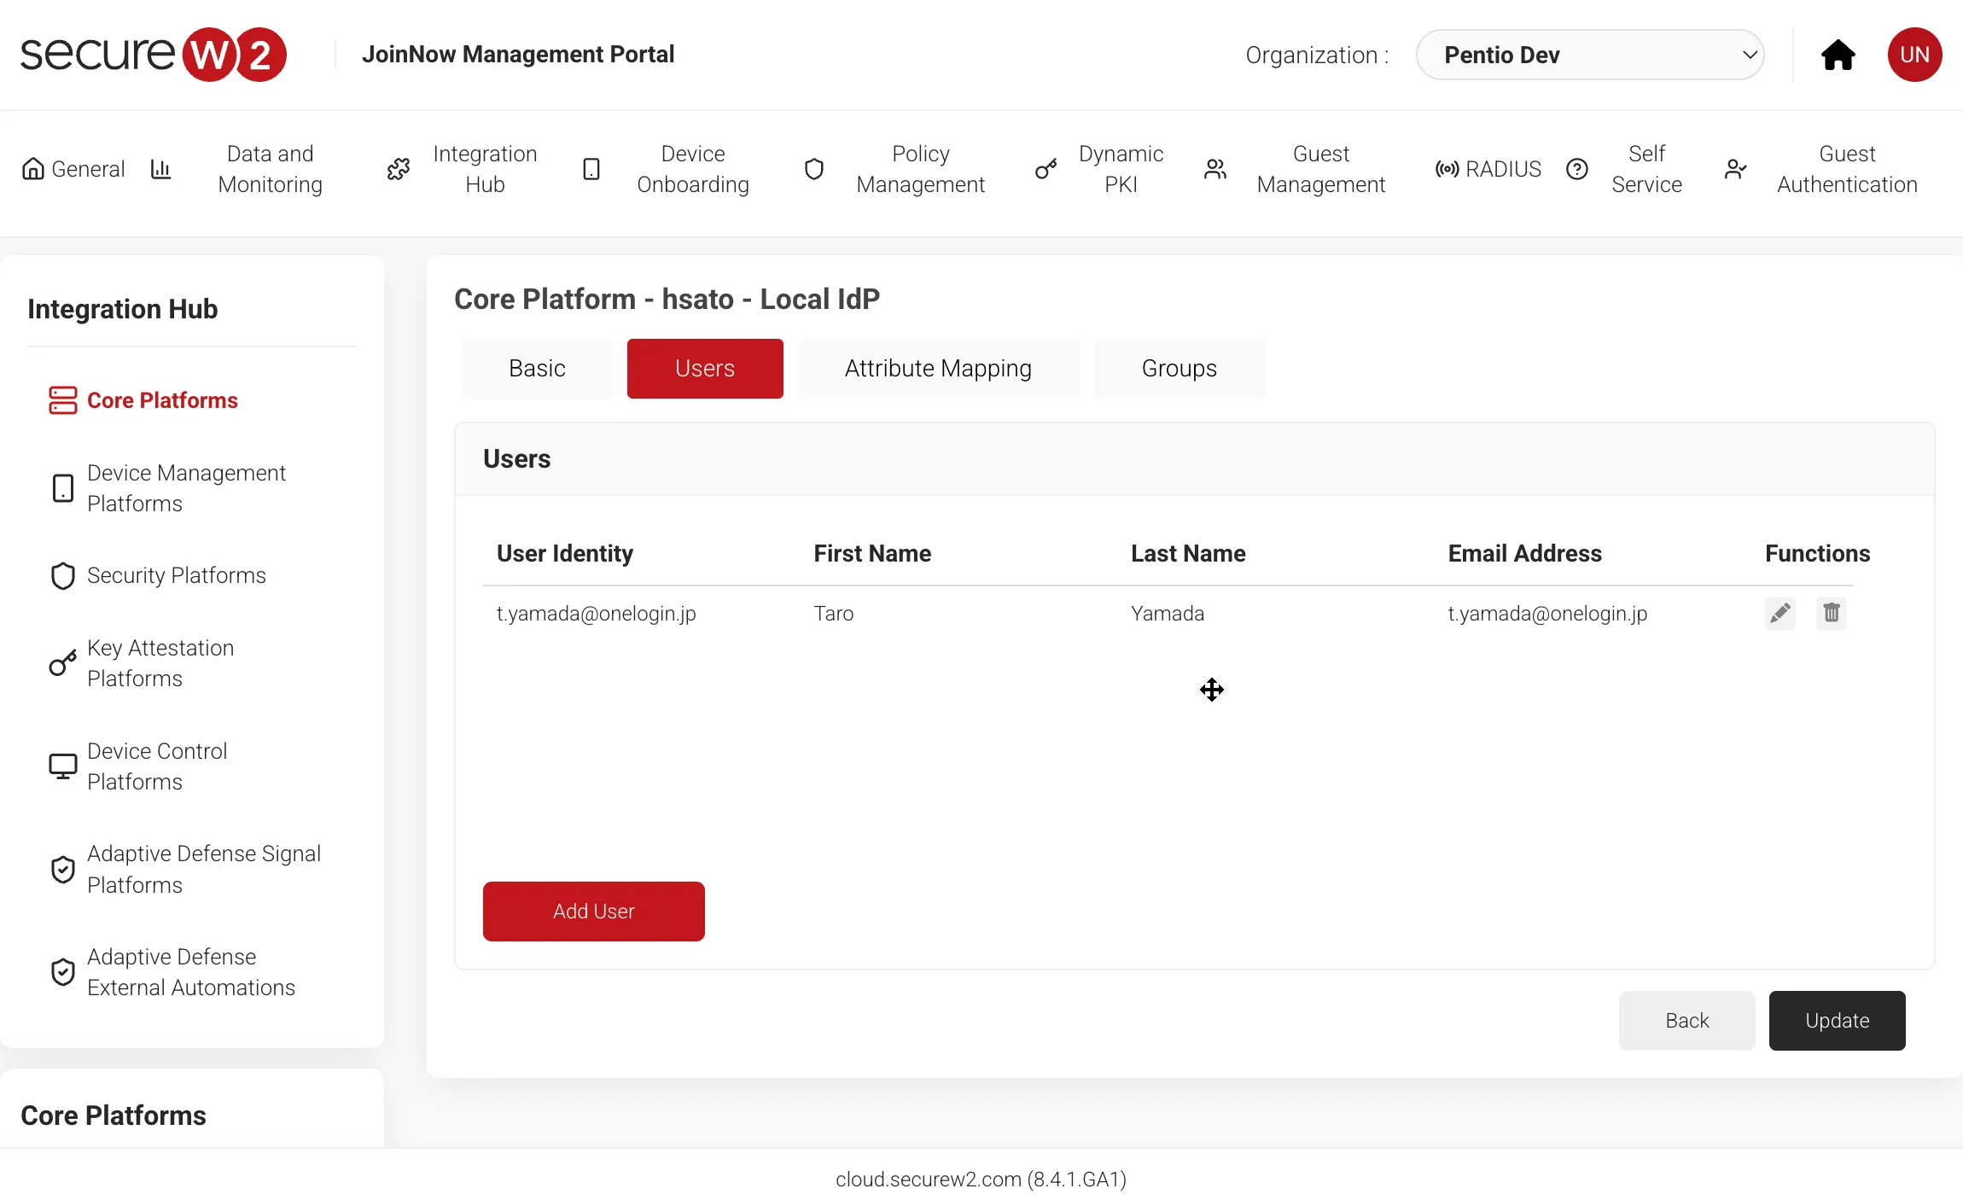
Task: Edit user t.yamada with pencil icon
Action: pos(1780,613)
